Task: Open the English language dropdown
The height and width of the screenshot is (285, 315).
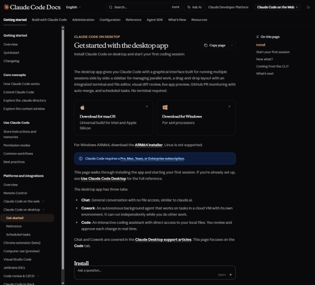Action: coord(73,7)
